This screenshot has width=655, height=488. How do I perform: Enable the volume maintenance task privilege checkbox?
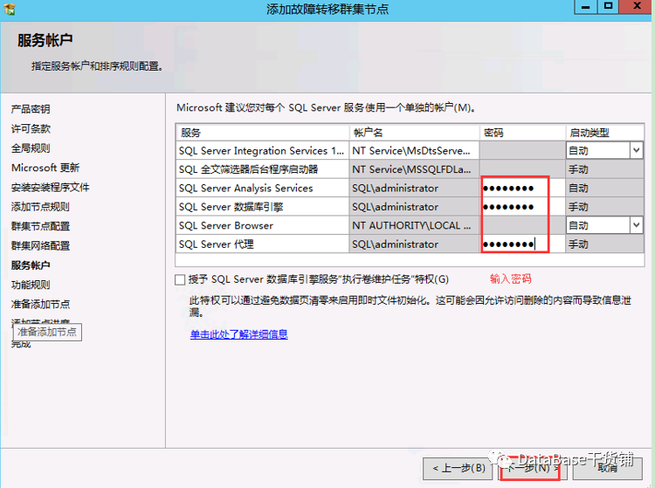(180, 279)
